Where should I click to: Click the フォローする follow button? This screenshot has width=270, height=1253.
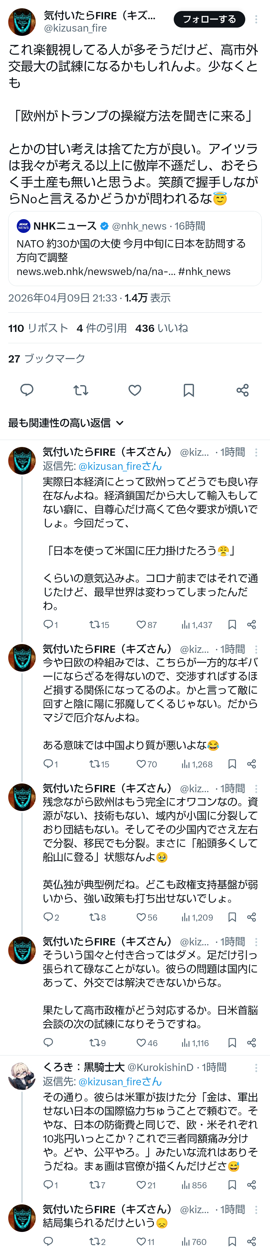[209, 20]
